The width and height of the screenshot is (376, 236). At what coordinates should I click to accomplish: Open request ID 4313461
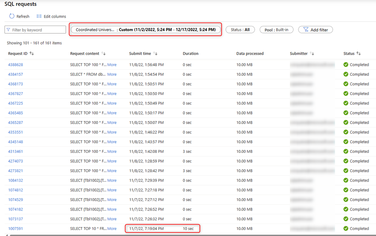coord(15,152)
